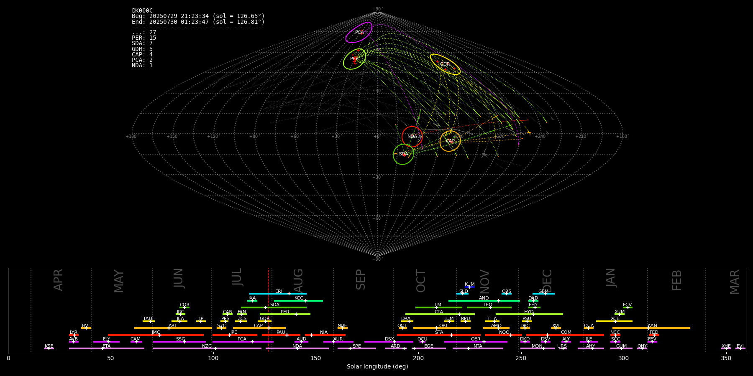Click the JUL month label in timeline

click(237, 277)
